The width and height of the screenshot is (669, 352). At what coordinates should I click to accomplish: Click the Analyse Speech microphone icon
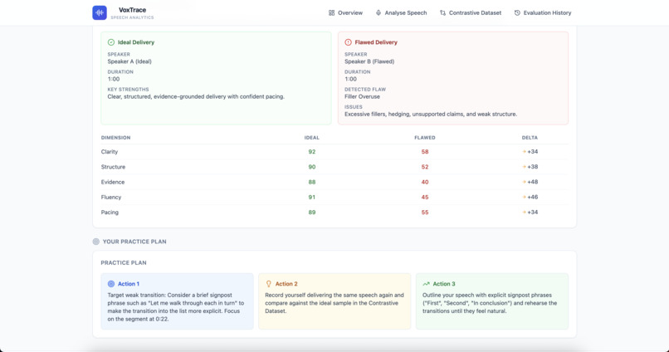[x=378, y=12]
